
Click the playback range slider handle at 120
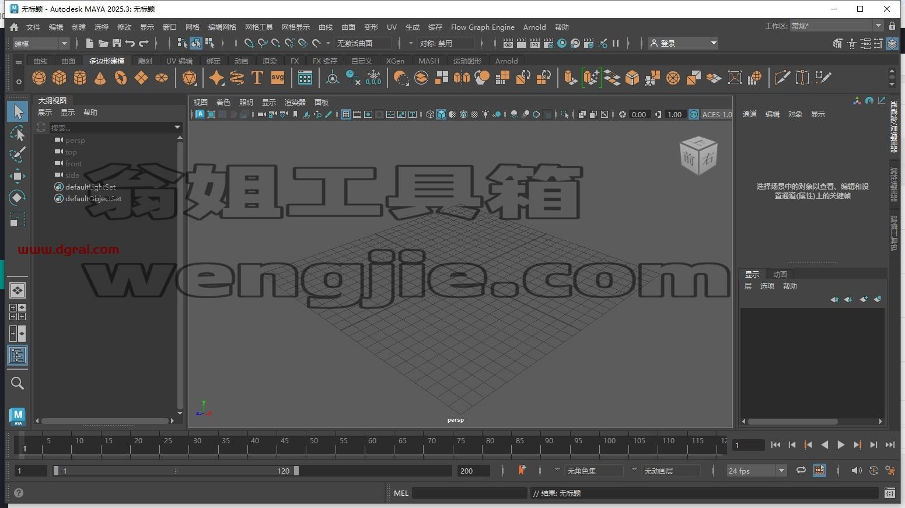(296, 471)
